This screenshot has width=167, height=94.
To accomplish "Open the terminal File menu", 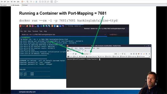I will [x=21, y=31].
